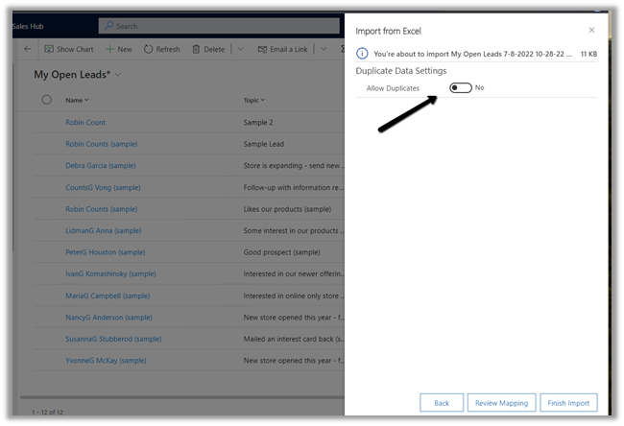Click in the Search box

[221, 26]
